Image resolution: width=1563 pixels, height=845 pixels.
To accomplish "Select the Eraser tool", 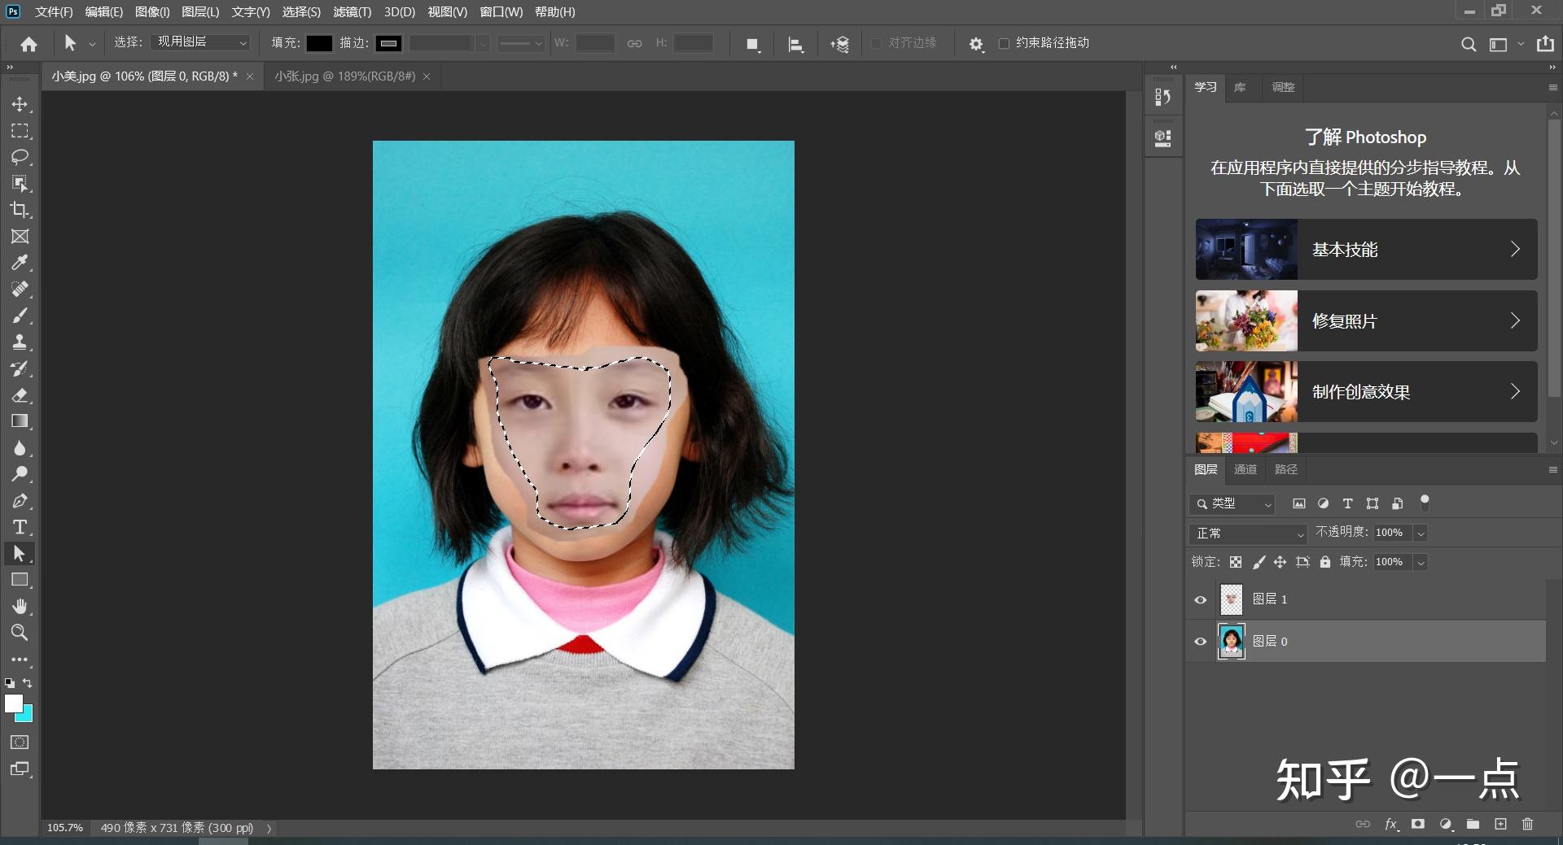I will coord(20,395).
